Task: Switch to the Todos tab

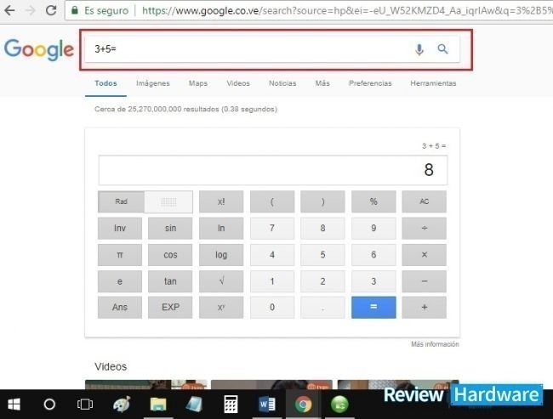Action: pos(105,83)
